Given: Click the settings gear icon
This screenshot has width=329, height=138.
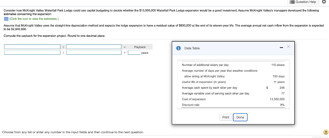Looking at the screenshot, I should (x=324, y=2).
